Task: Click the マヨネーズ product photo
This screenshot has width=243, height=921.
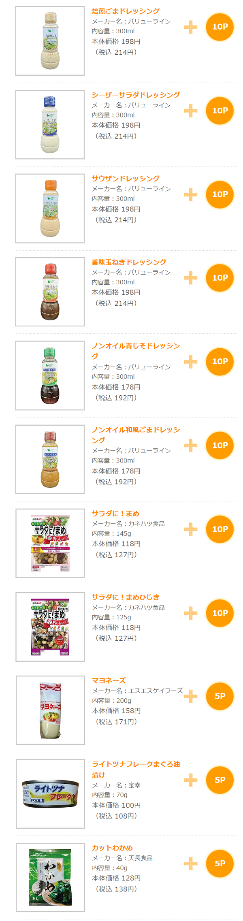Action: [51, 710]
